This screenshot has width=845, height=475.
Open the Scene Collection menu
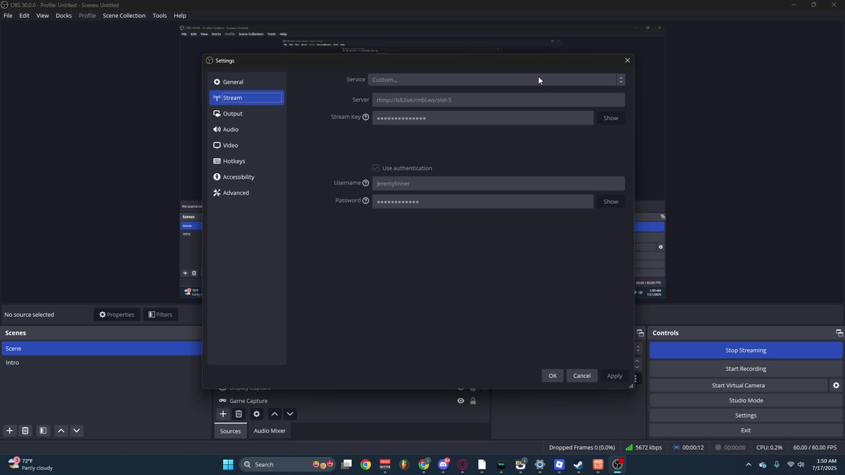pyautogui.click(x=124, y=16)
